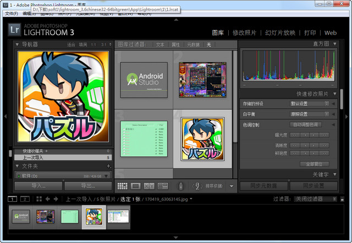Open 幻灯片放映 module
The width and height of the screenshot is (352, 243).
click(280, 33)
